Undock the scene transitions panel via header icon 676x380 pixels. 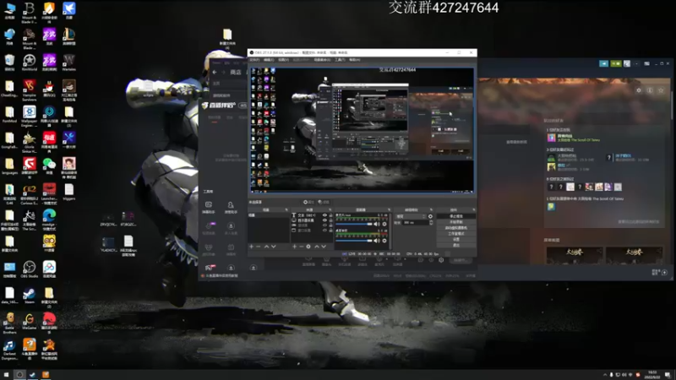[x=431, y=209]
